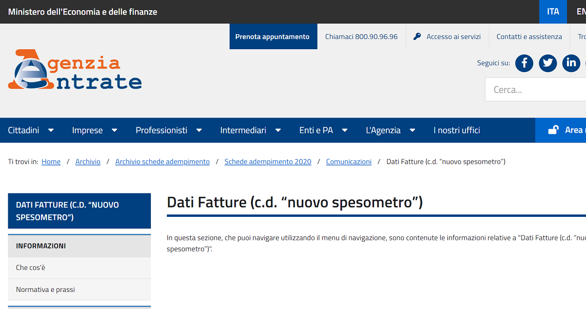The width and height of the screenshot is (586, 309).
Task: Click the INFORMAZIONI sidebar heading
Action: [79, 246]
